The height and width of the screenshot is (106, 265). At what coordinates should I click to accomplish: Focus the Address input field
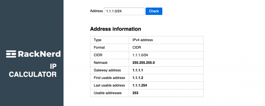click(124, 11)
